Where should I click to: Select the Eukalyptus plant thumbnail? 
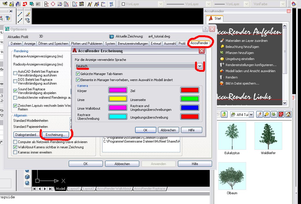pyautogui.click(x=232, y=136)
